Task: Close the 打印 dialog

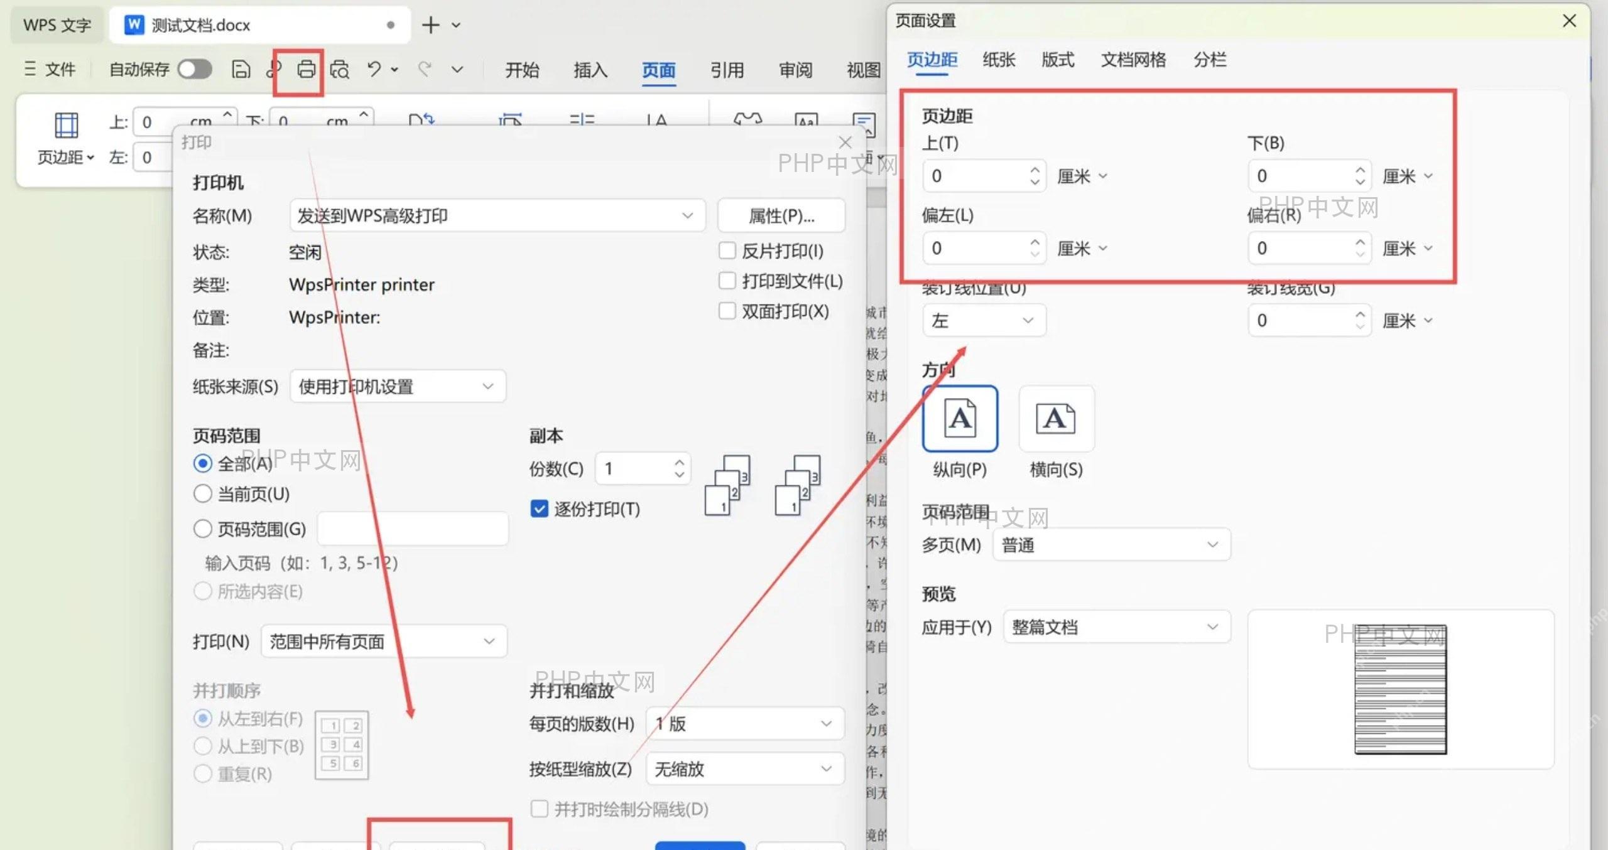Action: (x=845, y=143)
